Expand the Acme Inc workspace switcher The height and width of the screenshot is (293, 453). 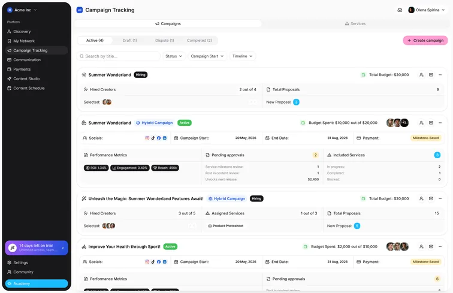(22, 10)
